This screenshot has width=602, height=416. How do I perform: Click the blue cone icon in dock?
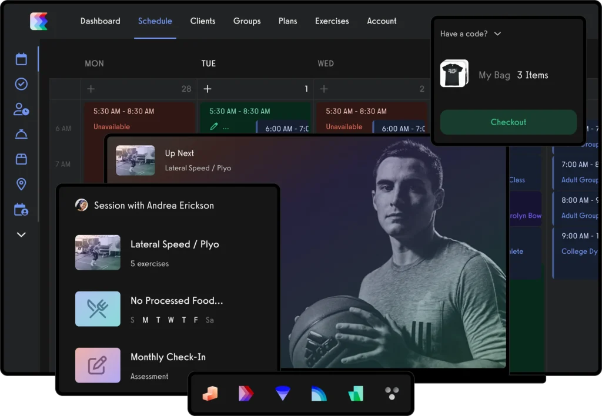pyautogui.click(x=283, y=394)
